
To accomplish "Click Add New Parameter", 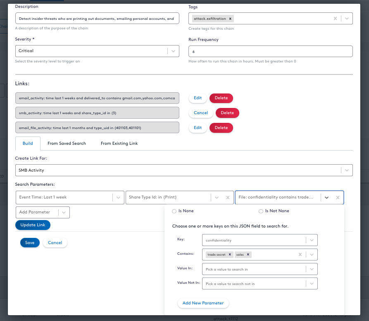I will coord(203,303).
